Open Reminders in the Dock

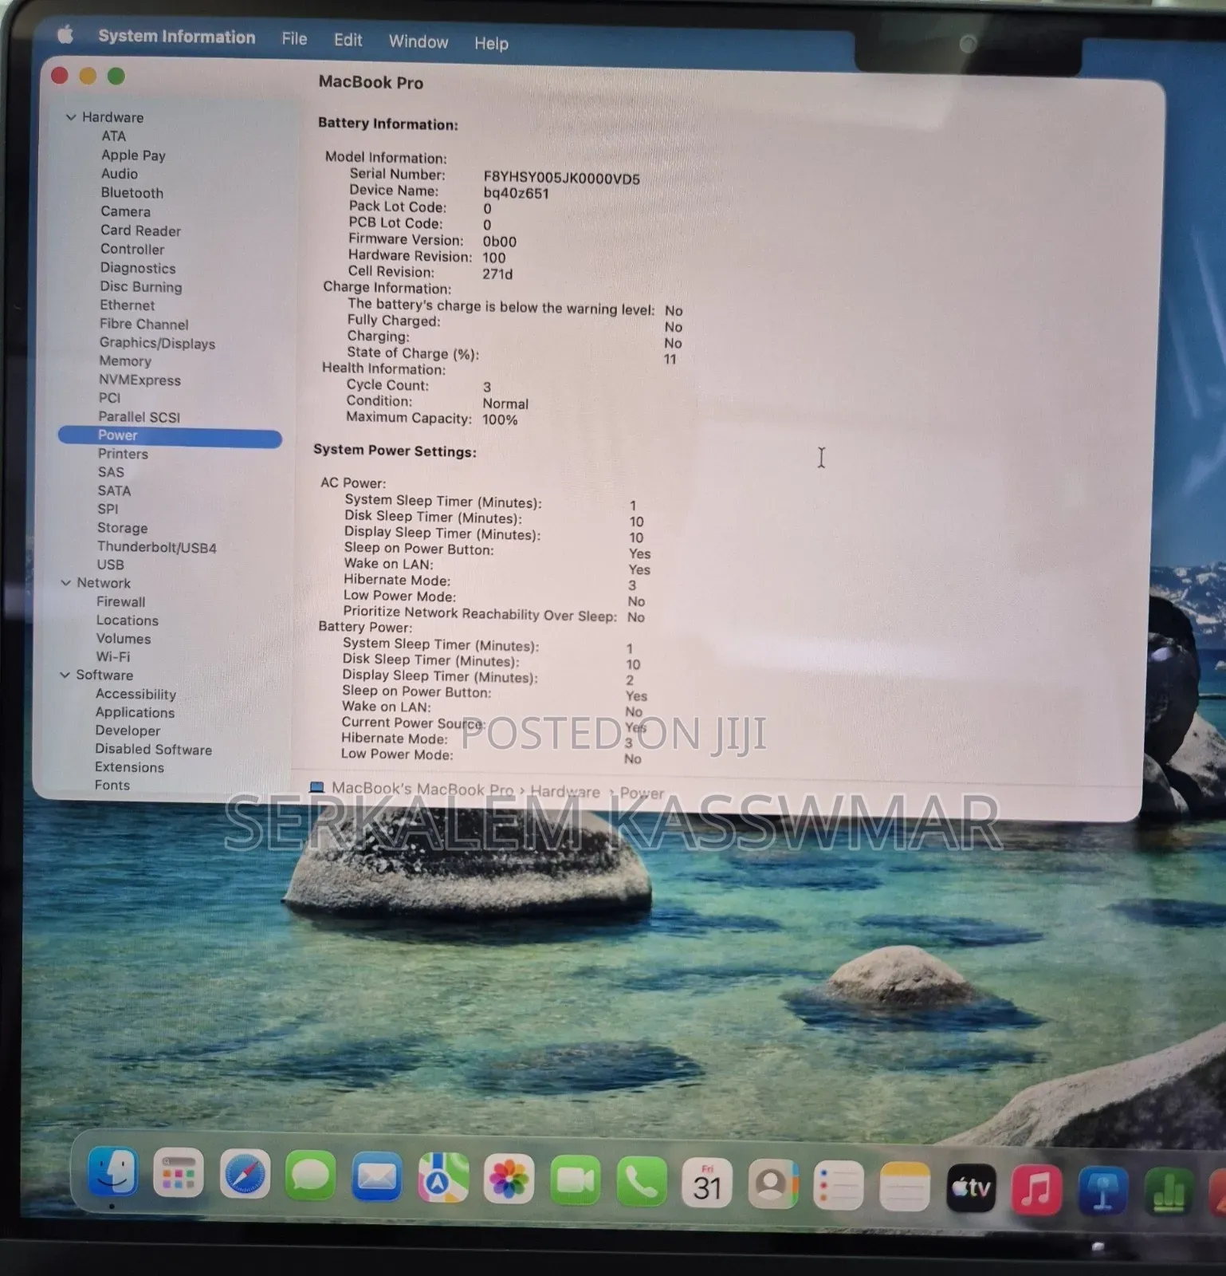(839, 1185)
